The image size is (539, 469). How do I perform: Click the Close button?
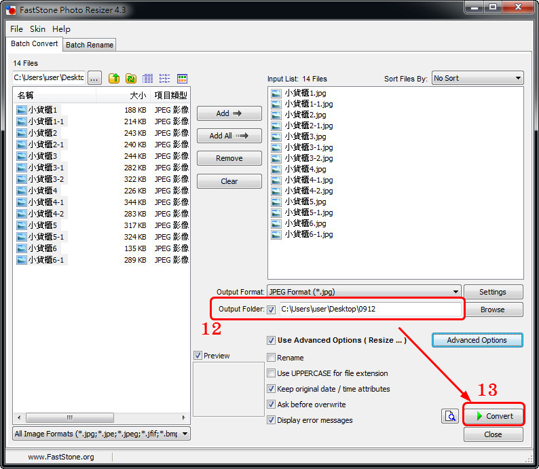(x=494, y=434)
